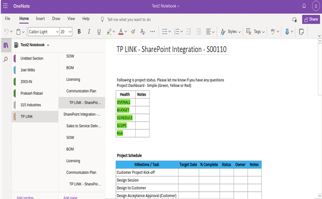Screen dimensions: 322x199
Task: Select the Prakash Rabari section
Action: [32, 93]
